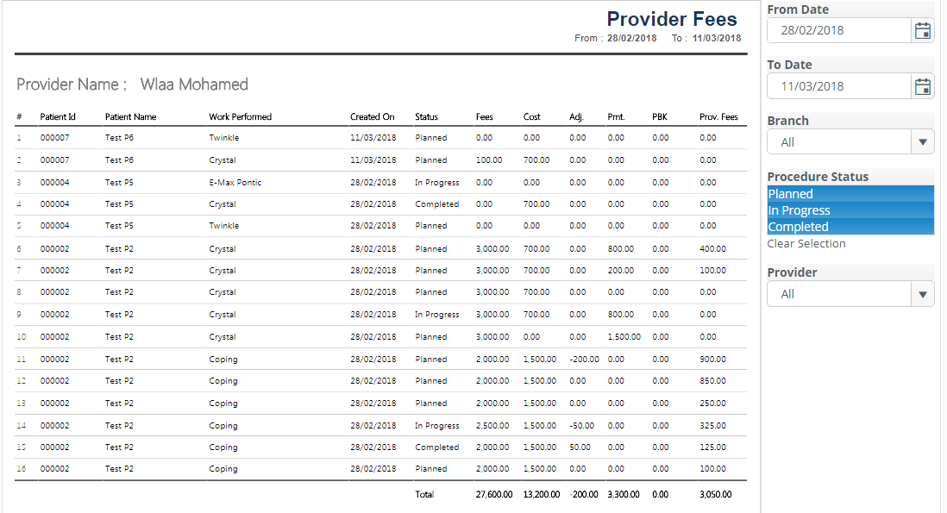Expand the Branch dropdown arrow
Screen dimensions: 947x513
pos(922,142)
